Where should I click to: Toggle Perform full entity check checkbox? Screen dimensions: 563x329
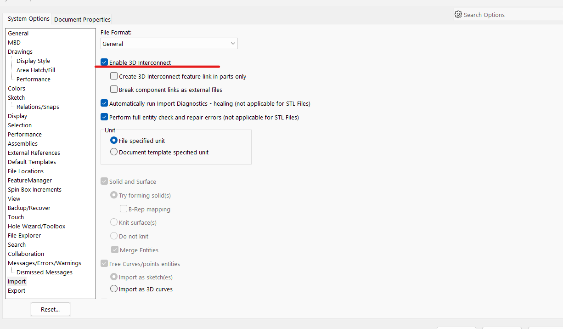(x=104, y=117)
